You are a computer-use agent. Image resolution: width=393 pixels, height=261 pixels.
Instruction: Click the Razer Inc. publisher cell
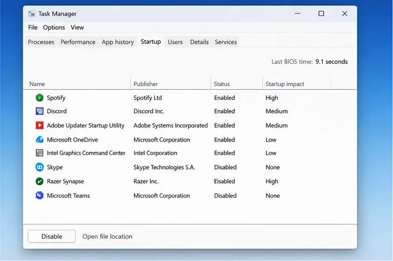[x=146, y=181]
